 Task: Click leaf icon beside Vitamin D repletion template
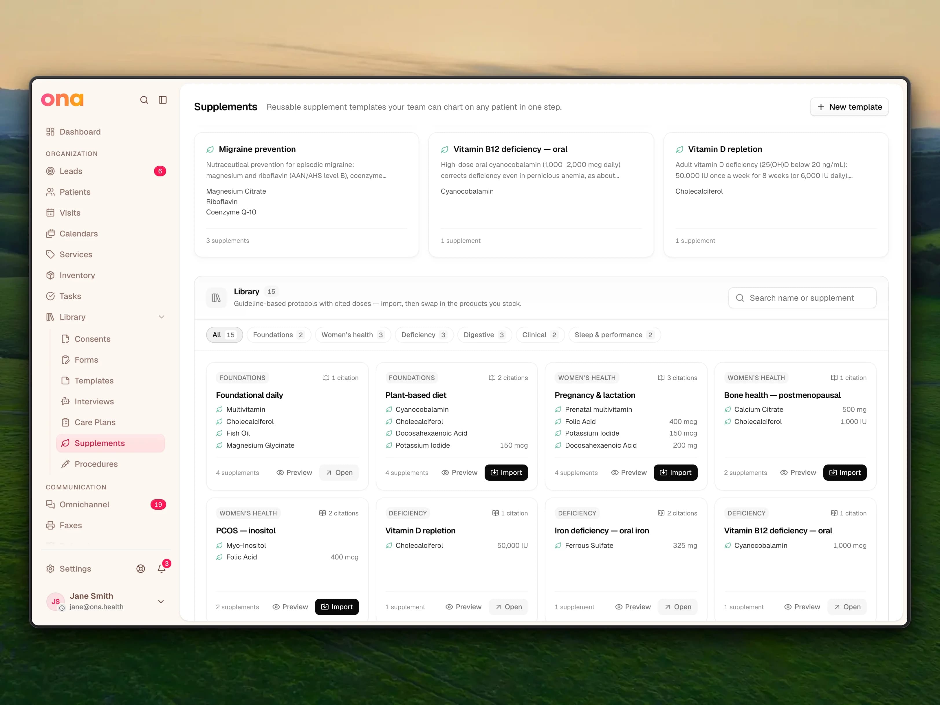pyautogui.click(x=679, y=150)
